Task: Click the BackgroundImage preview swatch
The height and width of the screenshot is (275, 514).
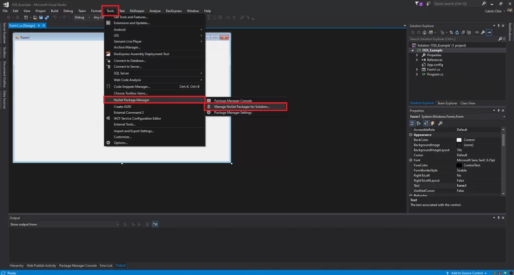Action: [x=459, y=145]
